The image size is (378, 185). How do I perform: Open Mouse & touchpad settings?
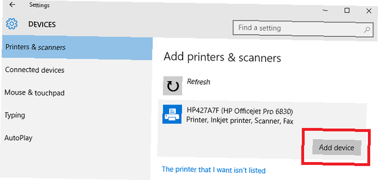[34, 93]
